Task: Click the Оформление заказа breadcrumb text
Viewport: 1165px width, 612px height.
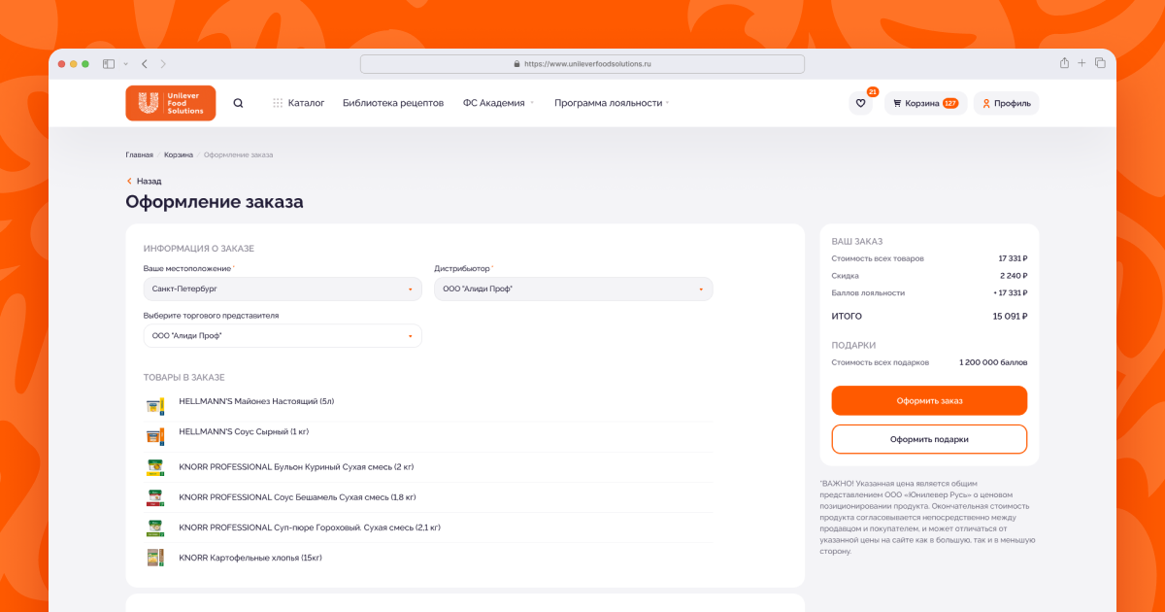Action: 239,154
